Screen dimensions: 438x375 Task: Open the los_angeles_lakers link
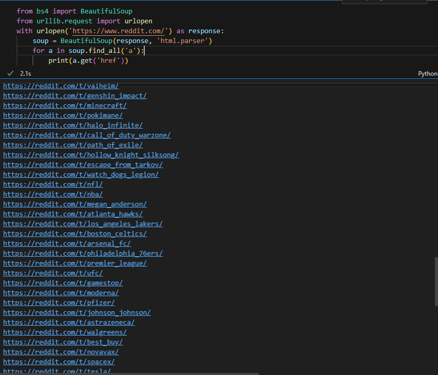[x=83, y=224]
